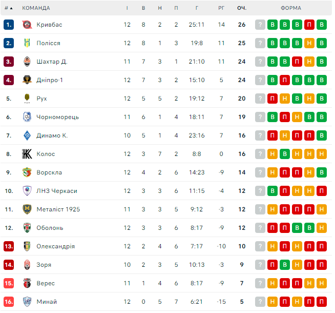Open the Рух team link
This screenshot has width=335, height=313.
42,99
